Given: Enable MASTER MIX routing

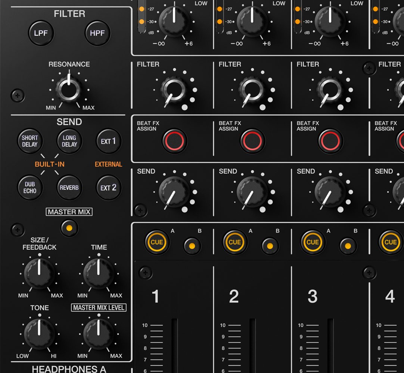Looking at the screenshot, I should tap(69, 229).
